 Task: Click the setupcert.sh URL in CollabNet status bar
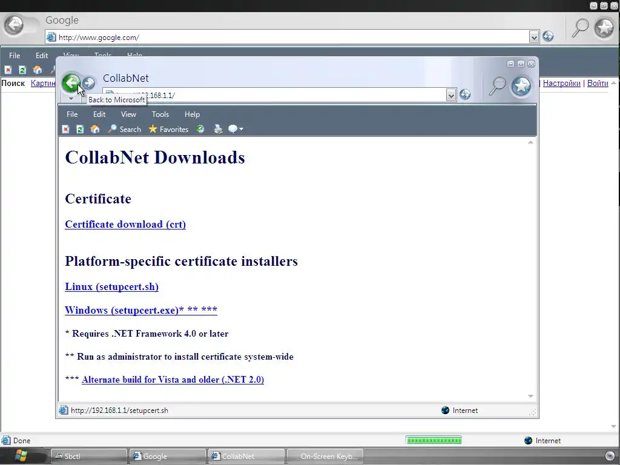pos(119,411)
